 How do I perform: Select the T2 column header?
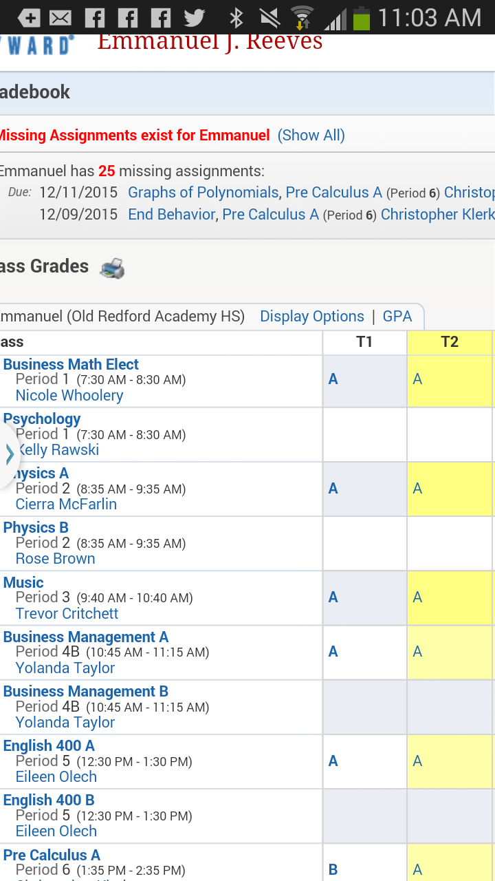click(x=450, y=342)
